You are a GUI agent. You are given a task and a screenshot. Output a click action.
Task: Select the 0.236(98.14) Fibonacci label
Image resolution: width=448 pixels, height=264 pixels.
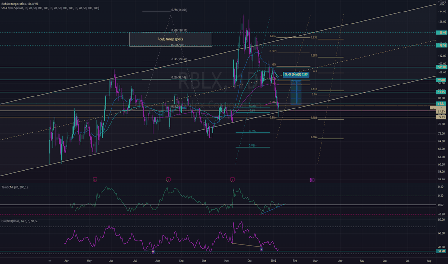click(x=178, y=77)
